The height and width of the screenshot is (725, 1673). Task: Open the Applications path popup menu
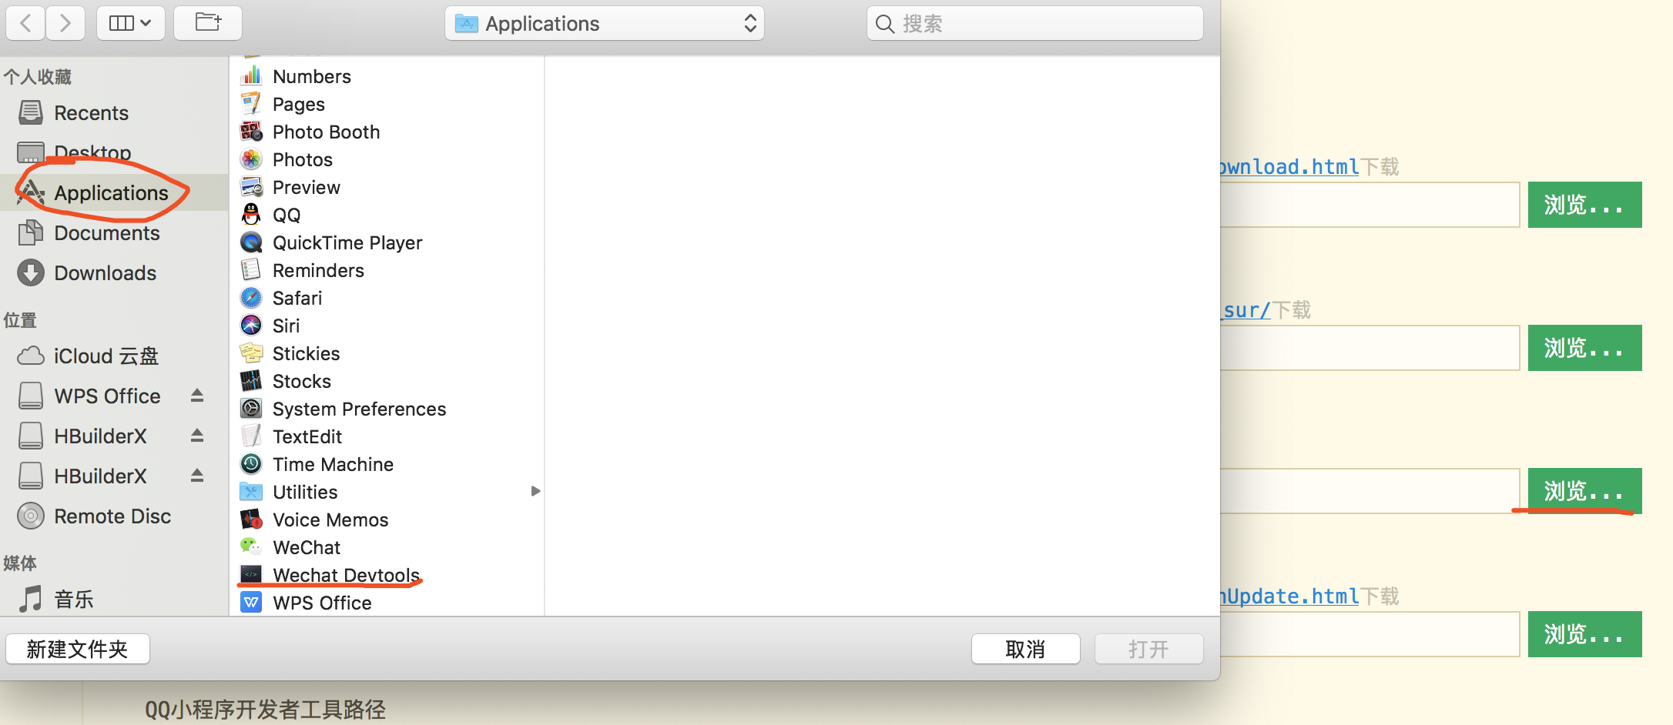(605, 23)
